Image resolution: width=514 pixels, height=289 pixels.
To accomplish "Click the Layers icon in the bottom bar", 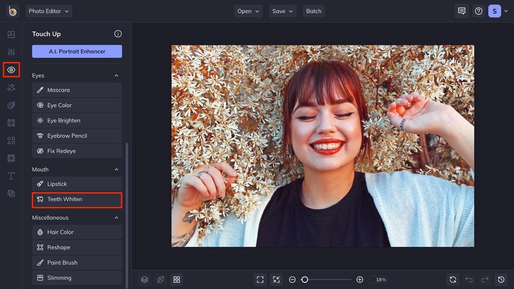I will pyautogui.click(x=144, y=280).
